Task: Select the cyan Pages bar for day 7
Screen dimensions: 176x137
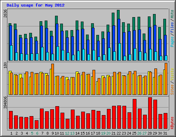Action: click(x=42, y=54)
